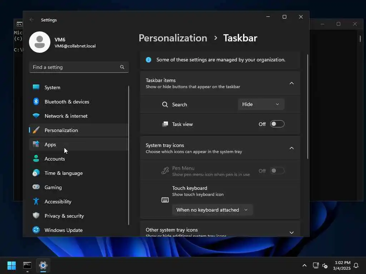This screenshot has height=274, width=366.
Task: Click the Command Prompt window title icon
Action: point(20,24)
